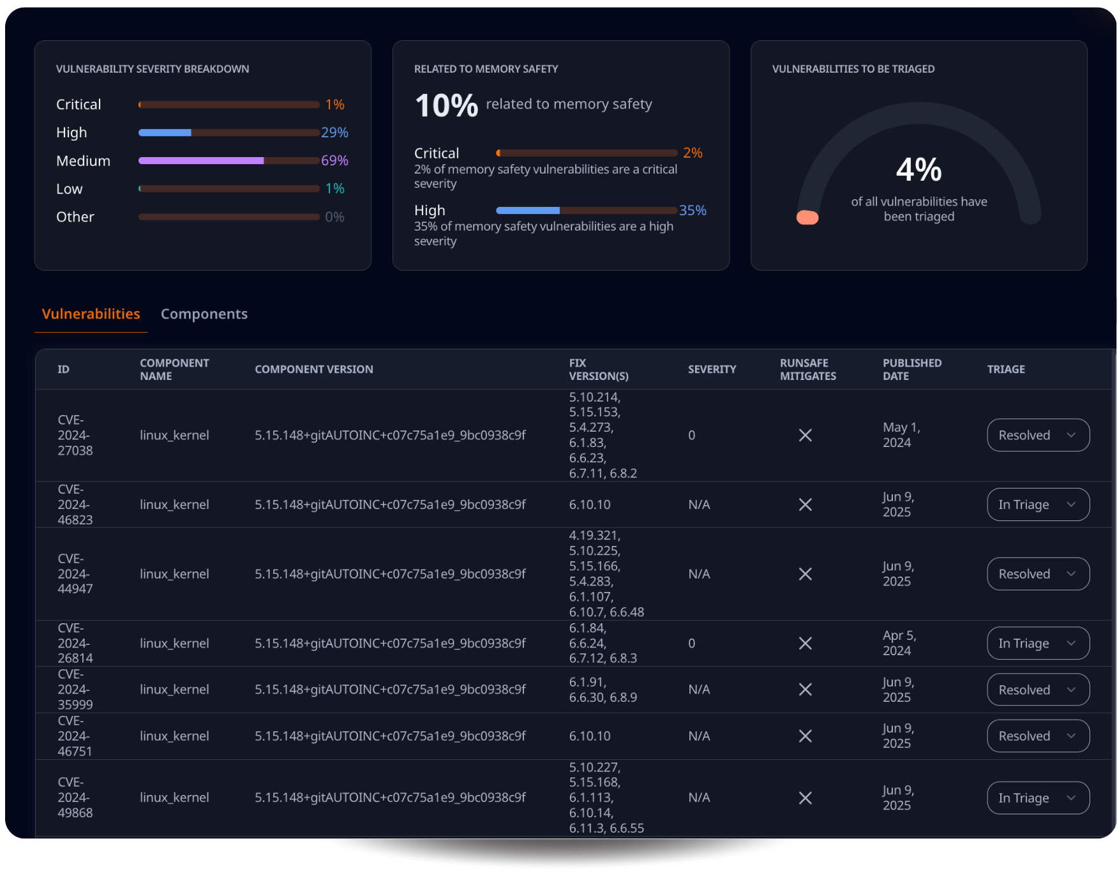The width and height of the screenshot is (1117, 894).
Task: Switch to the Components tab
Action: click(204, 314)
